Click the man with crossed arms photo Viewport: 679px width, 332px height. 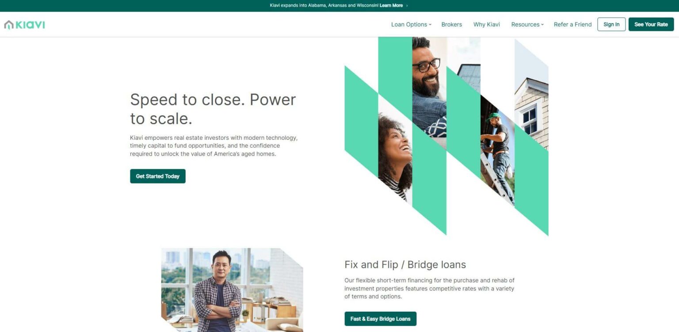tap(232, 290)
